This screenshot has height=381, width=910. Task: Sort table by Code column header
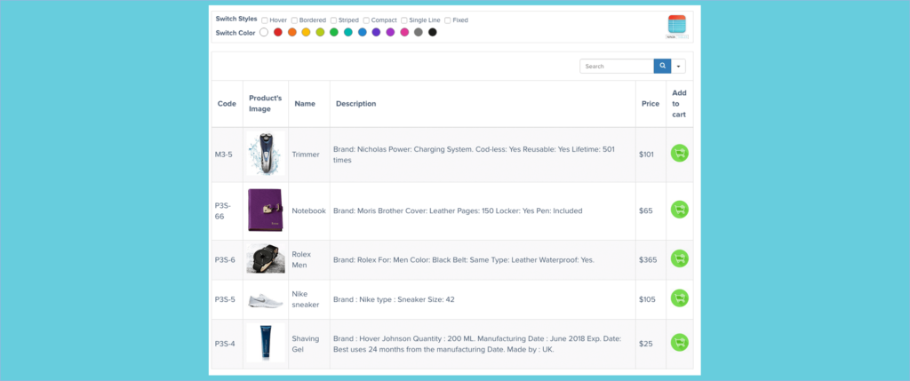click(x=227, y=104)
